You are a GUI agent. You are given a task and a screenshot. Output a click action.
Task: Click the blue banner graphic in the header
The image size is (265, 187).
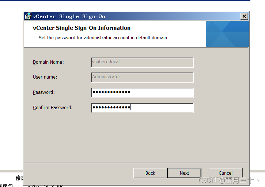pos(227,34)
